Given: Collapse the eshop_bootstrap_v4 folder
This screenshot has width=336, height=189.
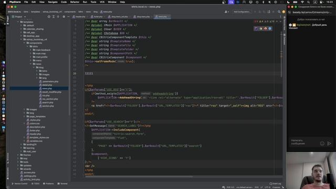Looking at the screenshot, I should point(21,39).
